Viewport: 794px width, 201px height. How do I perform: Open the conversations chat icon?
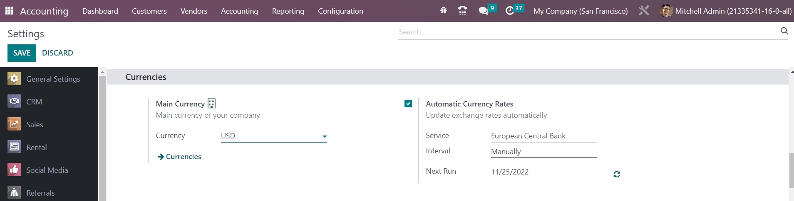(483, 11)
